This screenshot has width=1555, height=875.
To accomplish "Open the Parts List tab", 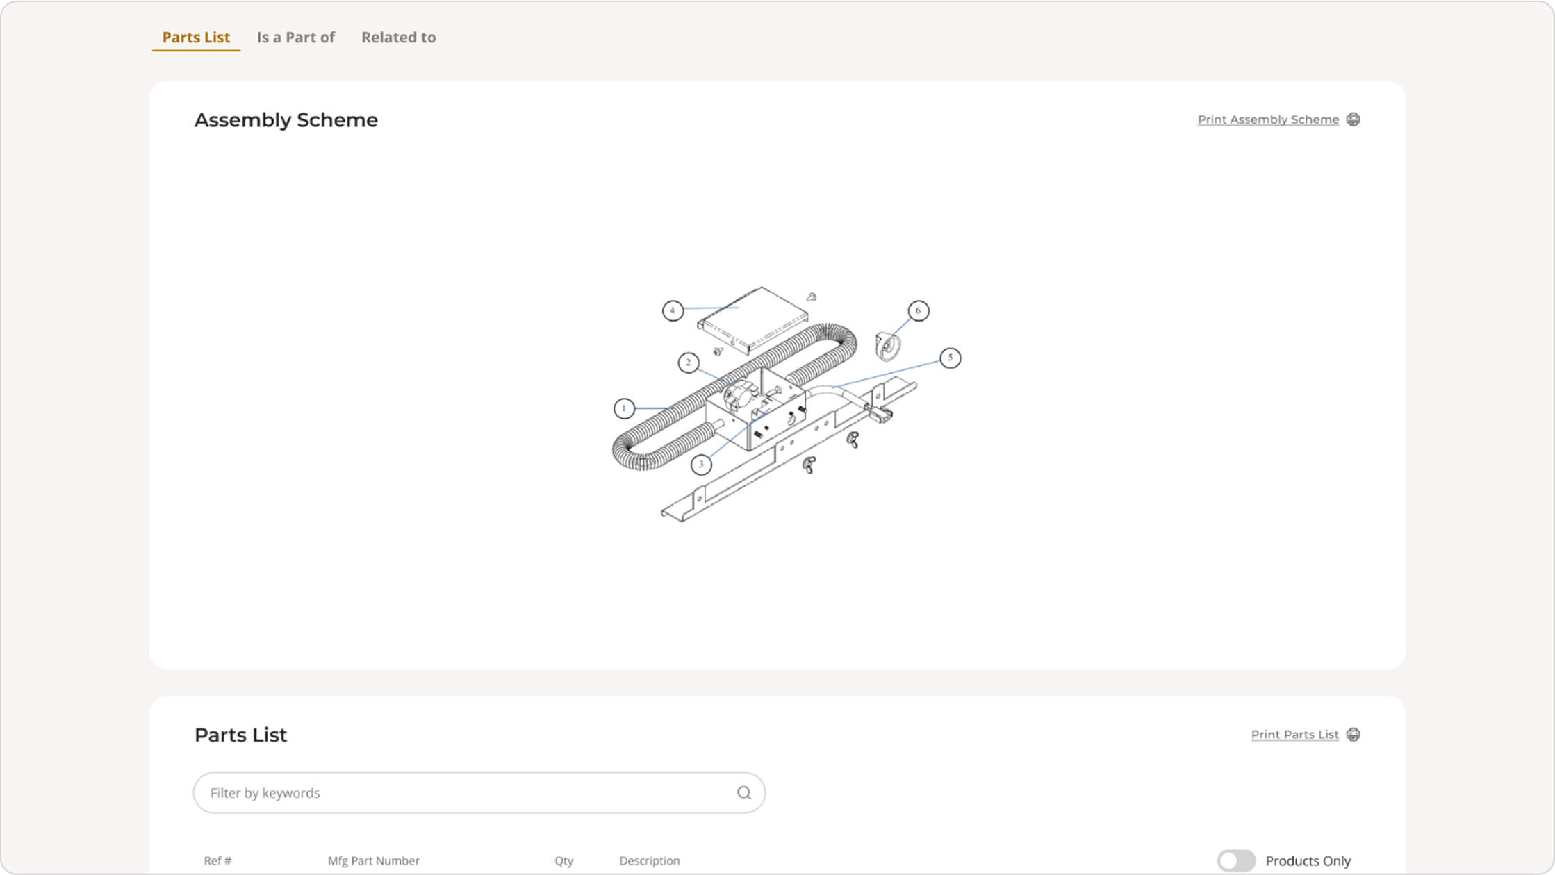I will 196,37.
